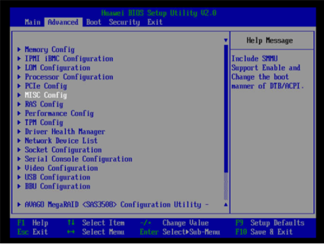Open Serial Console Configuration

79,159
